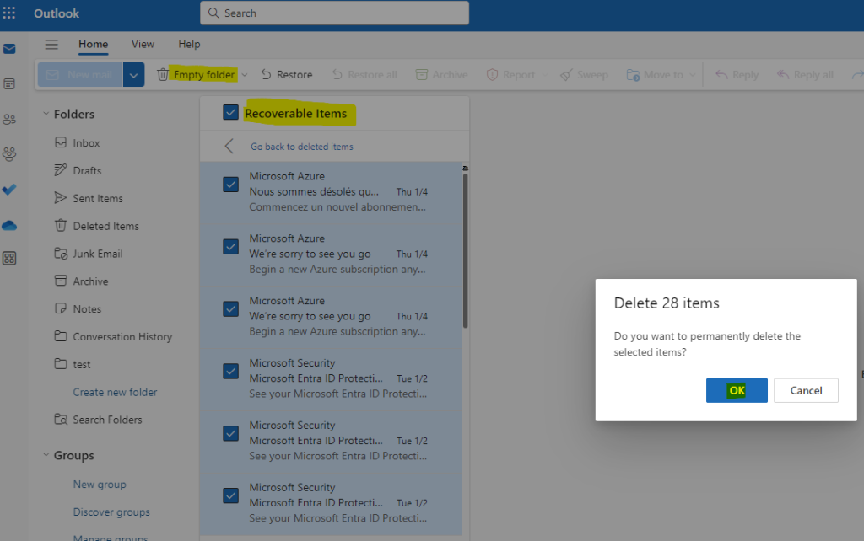The width and height of the screenshot is (864, 541).
Task: Click the Restore arrow icon
Action: pyautogui.click(x=266, y=74)
